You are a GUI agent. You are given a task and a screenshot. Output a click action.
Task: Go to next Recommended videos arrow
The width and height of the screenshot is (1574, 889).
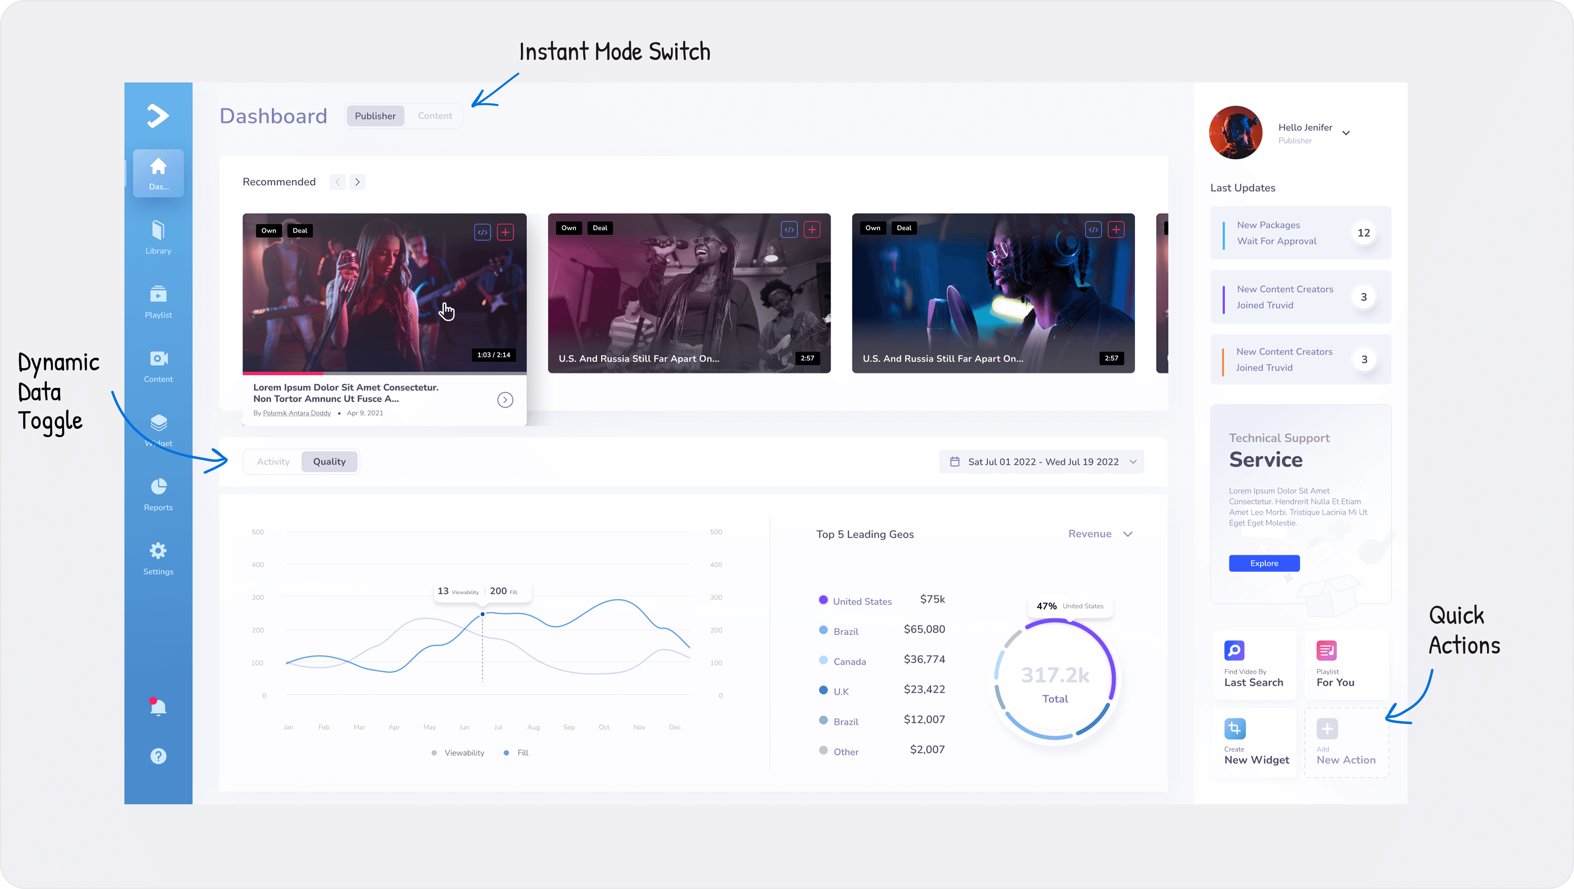tap(358, 182)
